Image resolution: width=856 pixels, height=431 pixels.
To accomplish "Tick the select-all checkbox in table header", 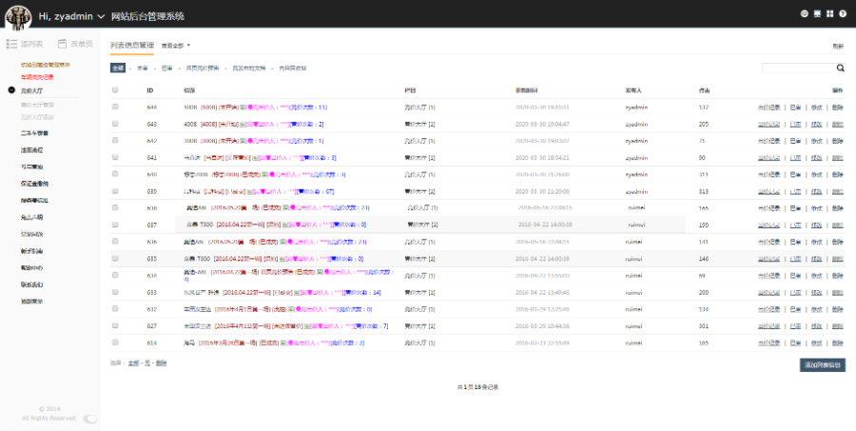I will click(115, 90).
